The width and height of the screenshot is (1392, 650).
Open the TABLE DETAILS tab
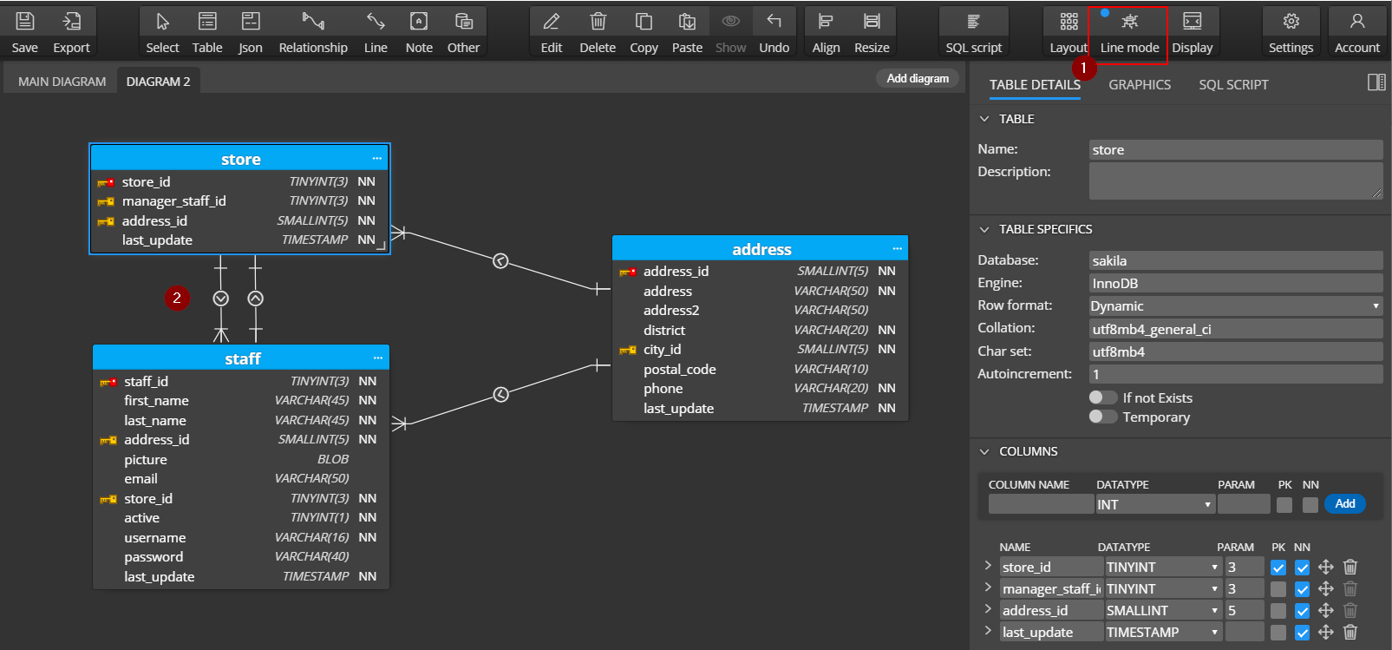(x=1035, y=84)
